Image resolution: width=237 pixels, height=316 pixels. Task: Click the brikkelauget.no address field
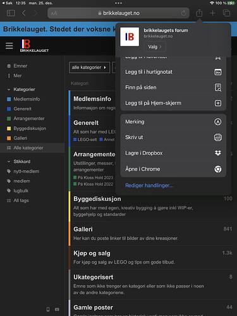click(118, 13)
